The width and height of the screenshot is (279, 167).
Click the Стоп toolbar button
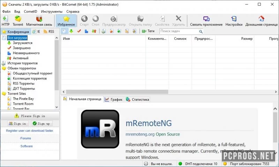(96, 21)
